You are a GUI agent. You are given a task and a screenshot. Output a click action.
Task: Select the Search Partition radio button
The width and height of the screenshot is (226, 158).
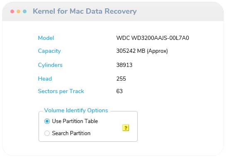47,133
